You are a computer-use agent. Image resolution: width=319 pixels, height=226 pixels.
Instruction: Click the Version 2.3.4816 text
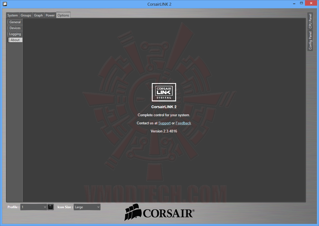164,131
